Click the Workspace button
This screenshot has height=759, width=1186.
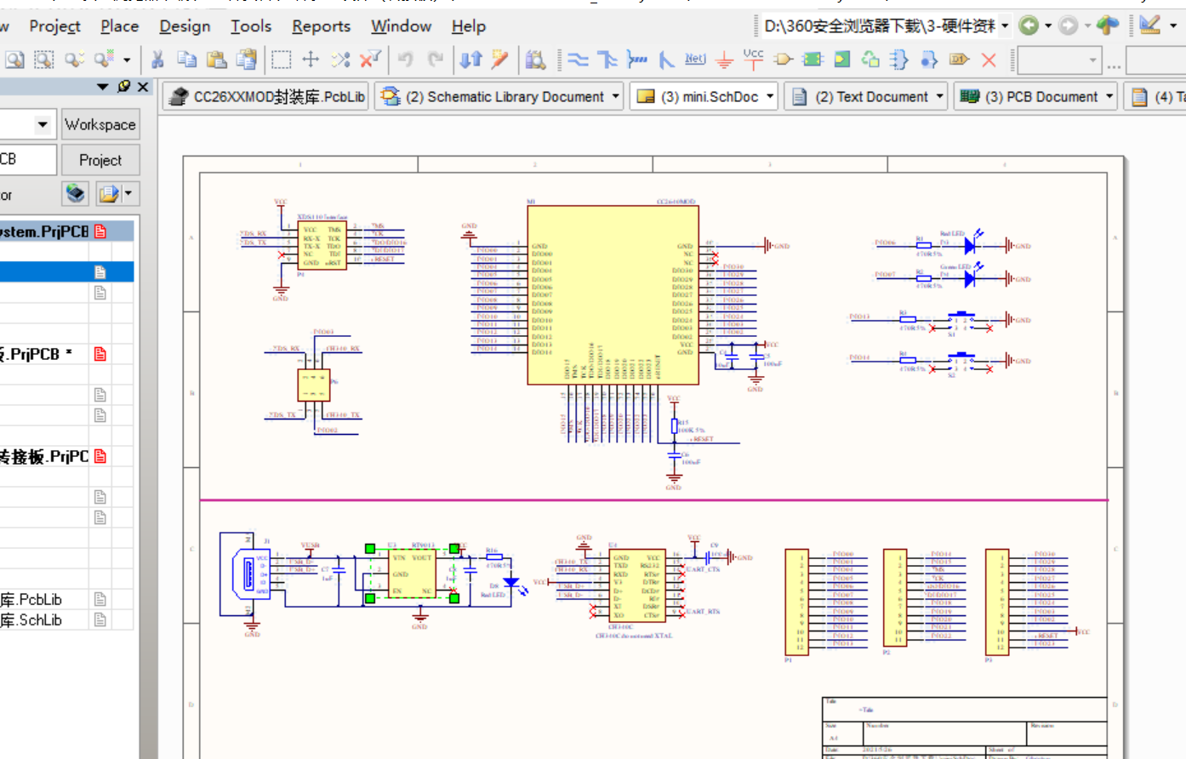tap(100, 124)
